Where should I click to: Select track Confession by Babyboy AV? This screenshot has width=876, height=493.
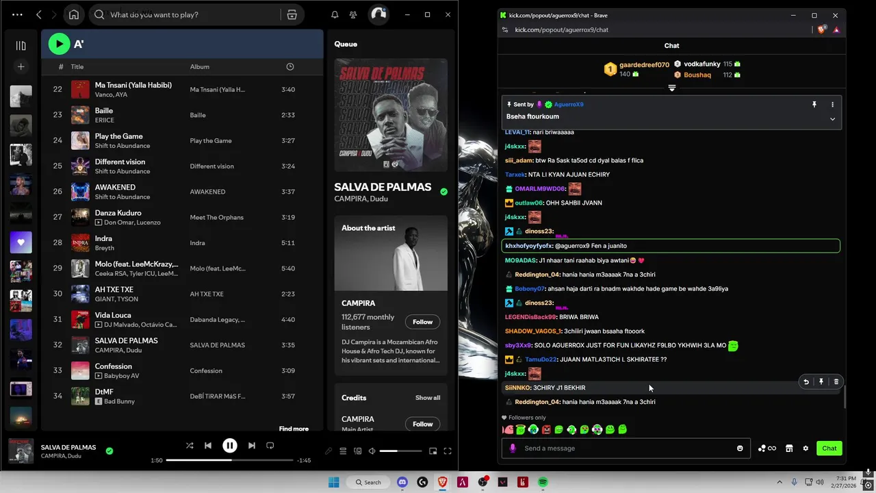181,371
